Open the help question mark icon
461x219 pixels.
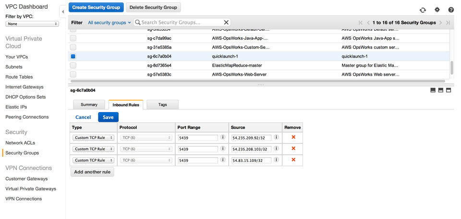pos(451,10)
